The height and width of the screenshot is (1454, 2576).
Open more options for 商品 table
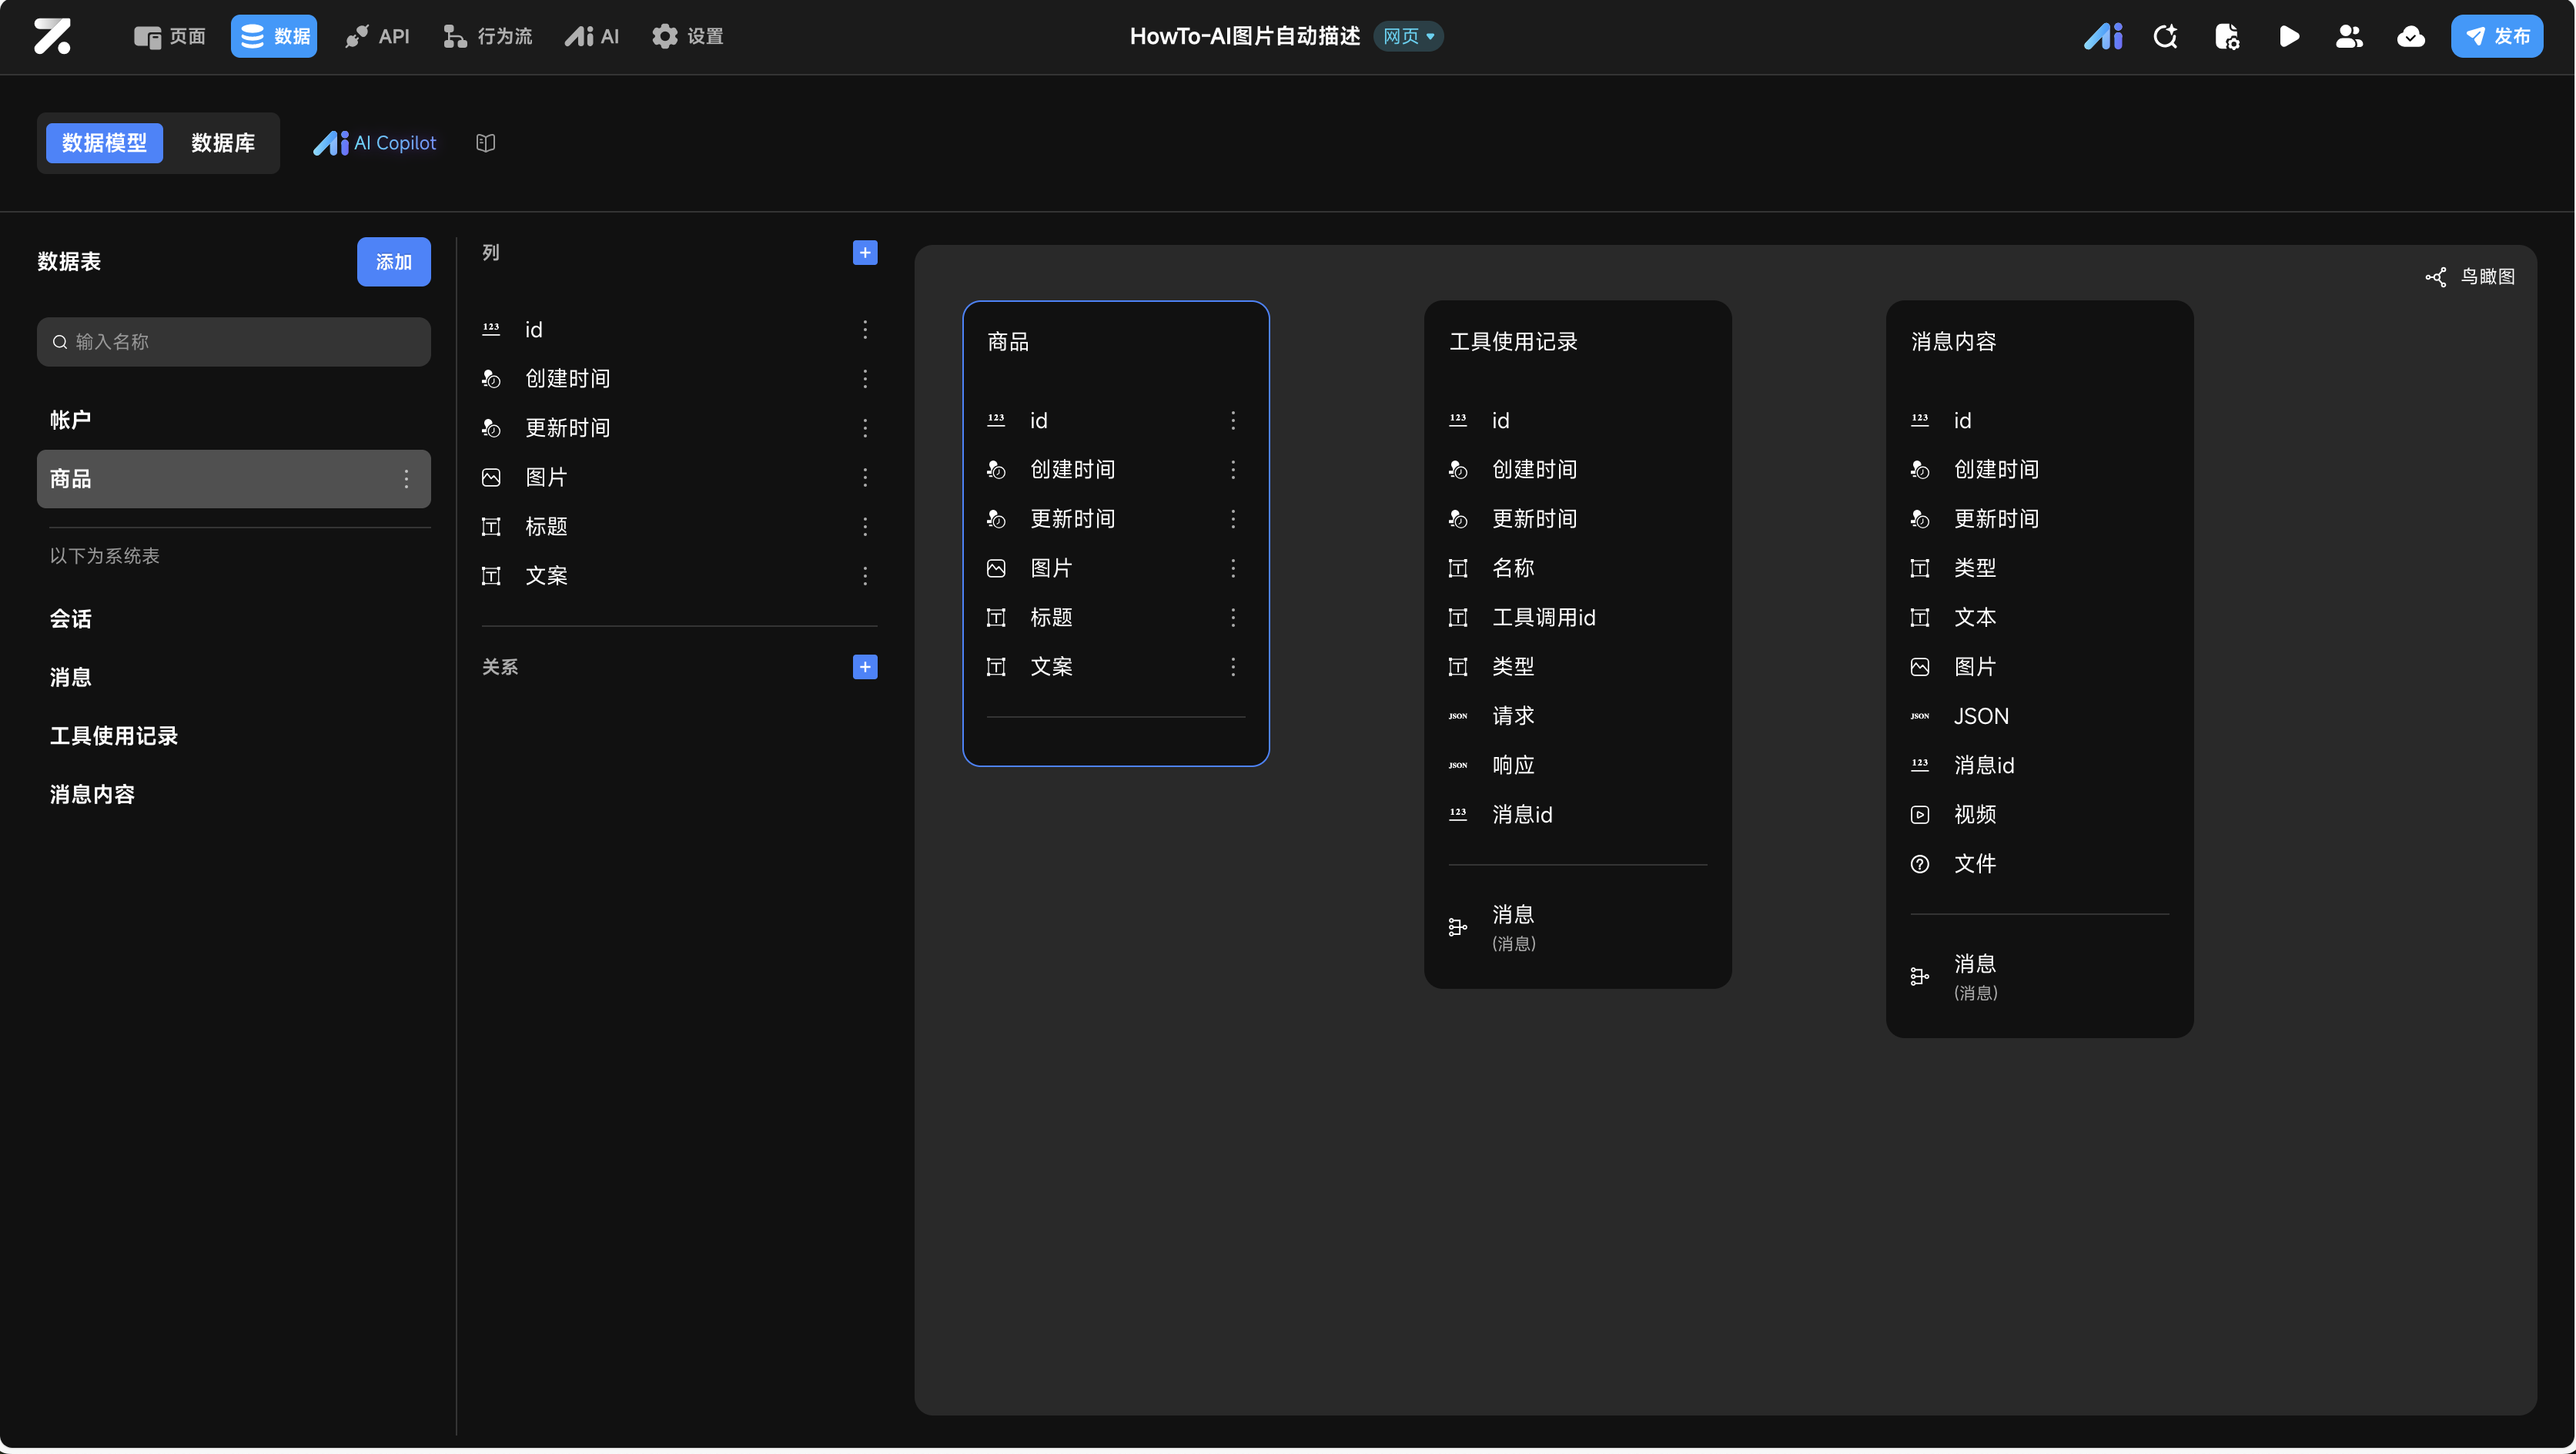406,479
